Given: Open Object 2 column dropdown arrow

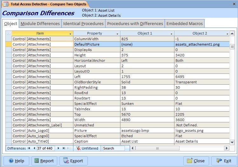Looking at the screenshot, I should coord(227,34).
